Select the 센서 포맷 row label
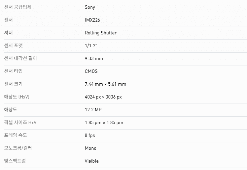Viewport: 247px width, 170px height. (15, 46)
